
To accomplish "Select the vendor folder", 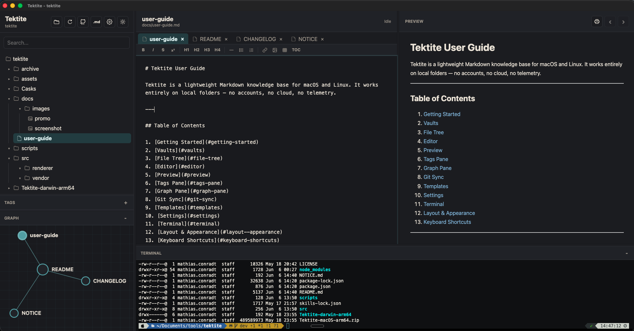I will tap(41, 178).
